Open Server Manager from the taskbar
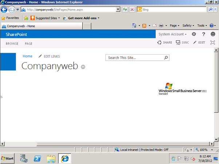Screen dimensions: 219x164 click(24, 159)
